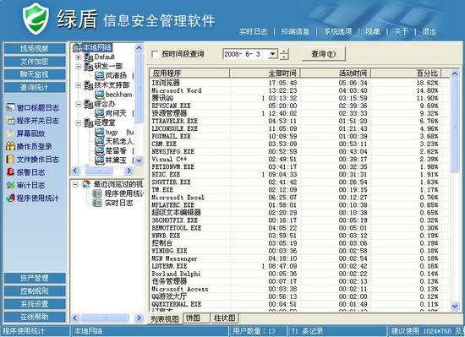Collapse the 研发一部 tree node
Screen dimensions: 465x337
[79, 67]
